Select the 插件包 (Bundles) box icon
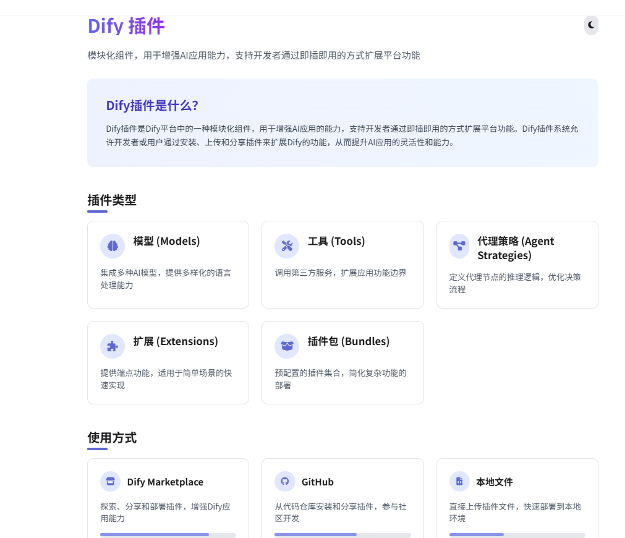Viewport: 625px width, 538px height. [x=286, y=346]
